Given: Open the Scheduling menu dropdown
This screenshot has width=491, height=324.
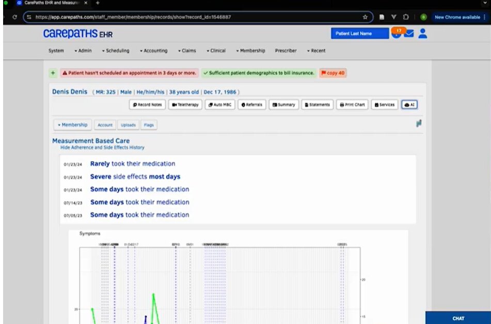Looking at the screenshot, I should pyautogui.click(x=118, y=51).
